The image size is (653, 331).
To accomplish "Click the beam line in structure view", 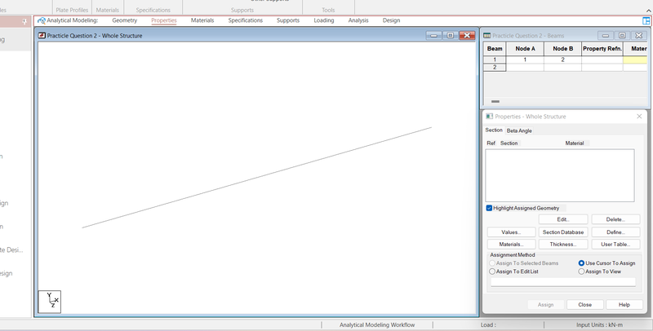I will tap(256, 178).
